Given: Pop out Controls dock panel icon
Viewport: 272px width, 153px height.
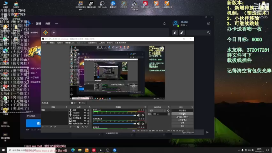Looking at the screenshot, I should click(x=192, y=107).
